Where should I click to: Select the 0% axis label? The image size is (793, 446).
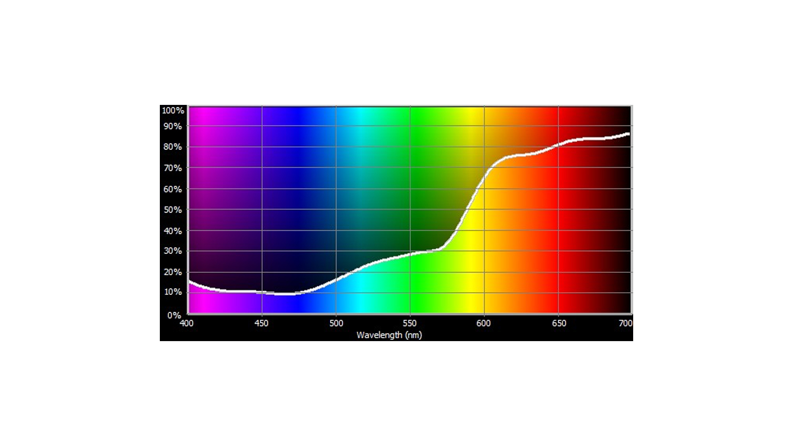pos(174,315)
